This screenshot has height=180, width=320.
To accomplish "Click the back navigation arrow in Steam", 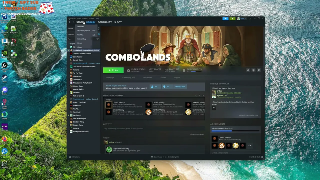I will point(69,22).
